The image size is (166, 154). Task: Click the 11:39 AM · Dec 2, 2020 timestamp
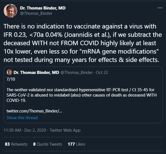pos(25,130)
